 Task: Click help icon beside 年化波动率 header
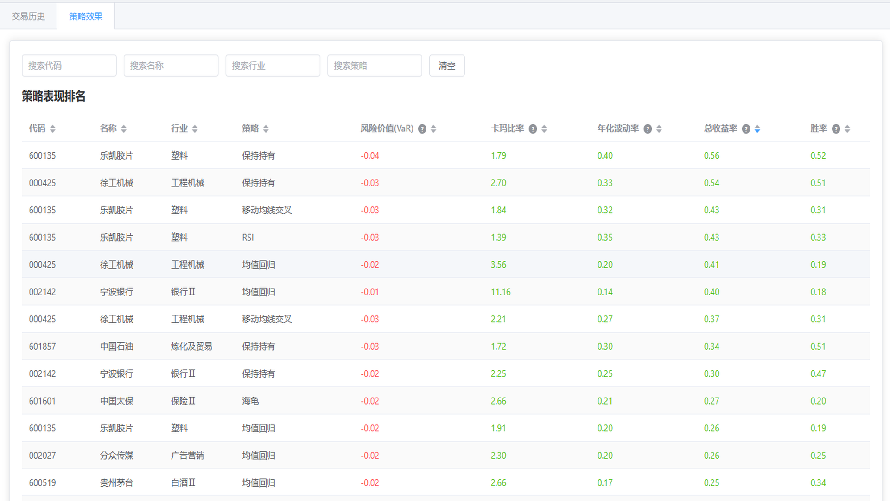tap(648, 129)
